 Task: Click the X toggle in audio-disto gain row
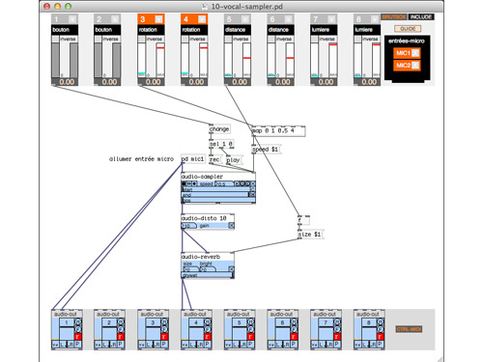tap(231, 226)
